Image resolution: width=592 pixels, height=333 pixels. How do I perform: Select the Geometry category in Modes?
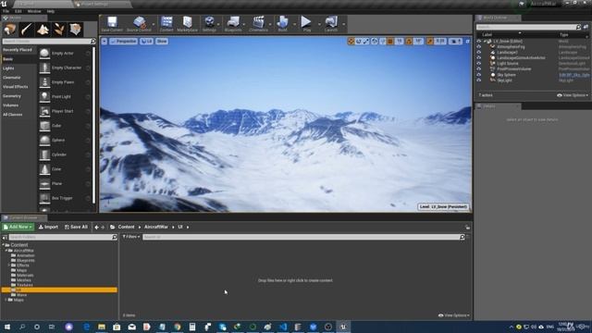[12, 96]
